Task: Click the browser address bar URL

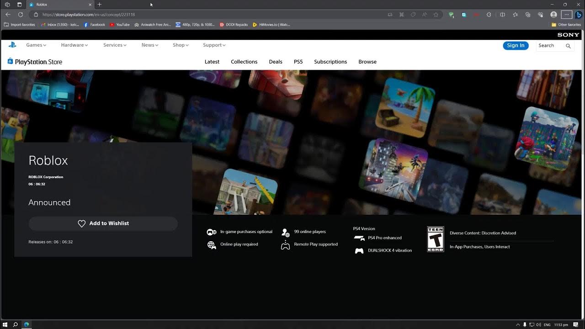Action: 89,15
